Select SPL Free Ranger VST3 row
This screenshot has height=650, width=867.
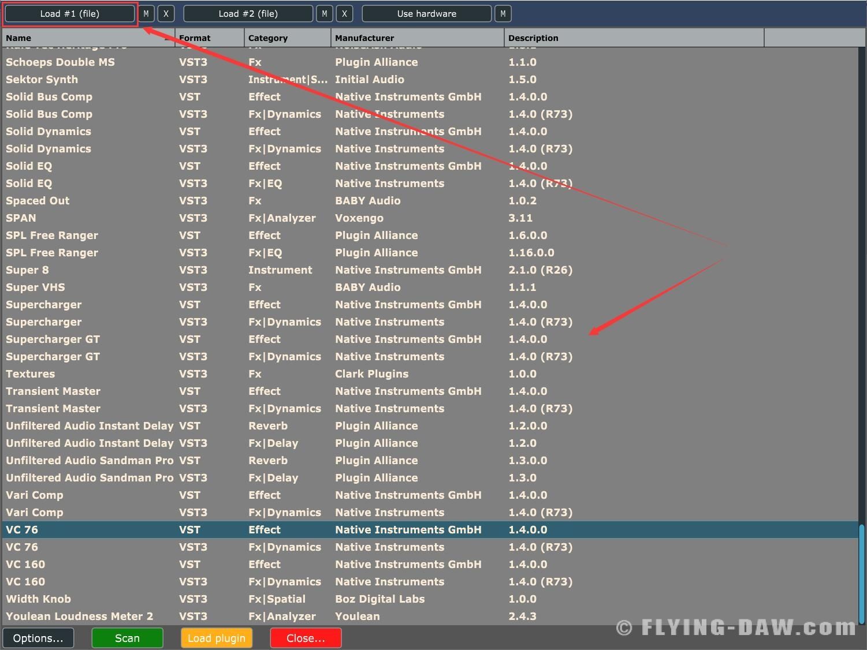pyautogui.click(x=430, y=253)
